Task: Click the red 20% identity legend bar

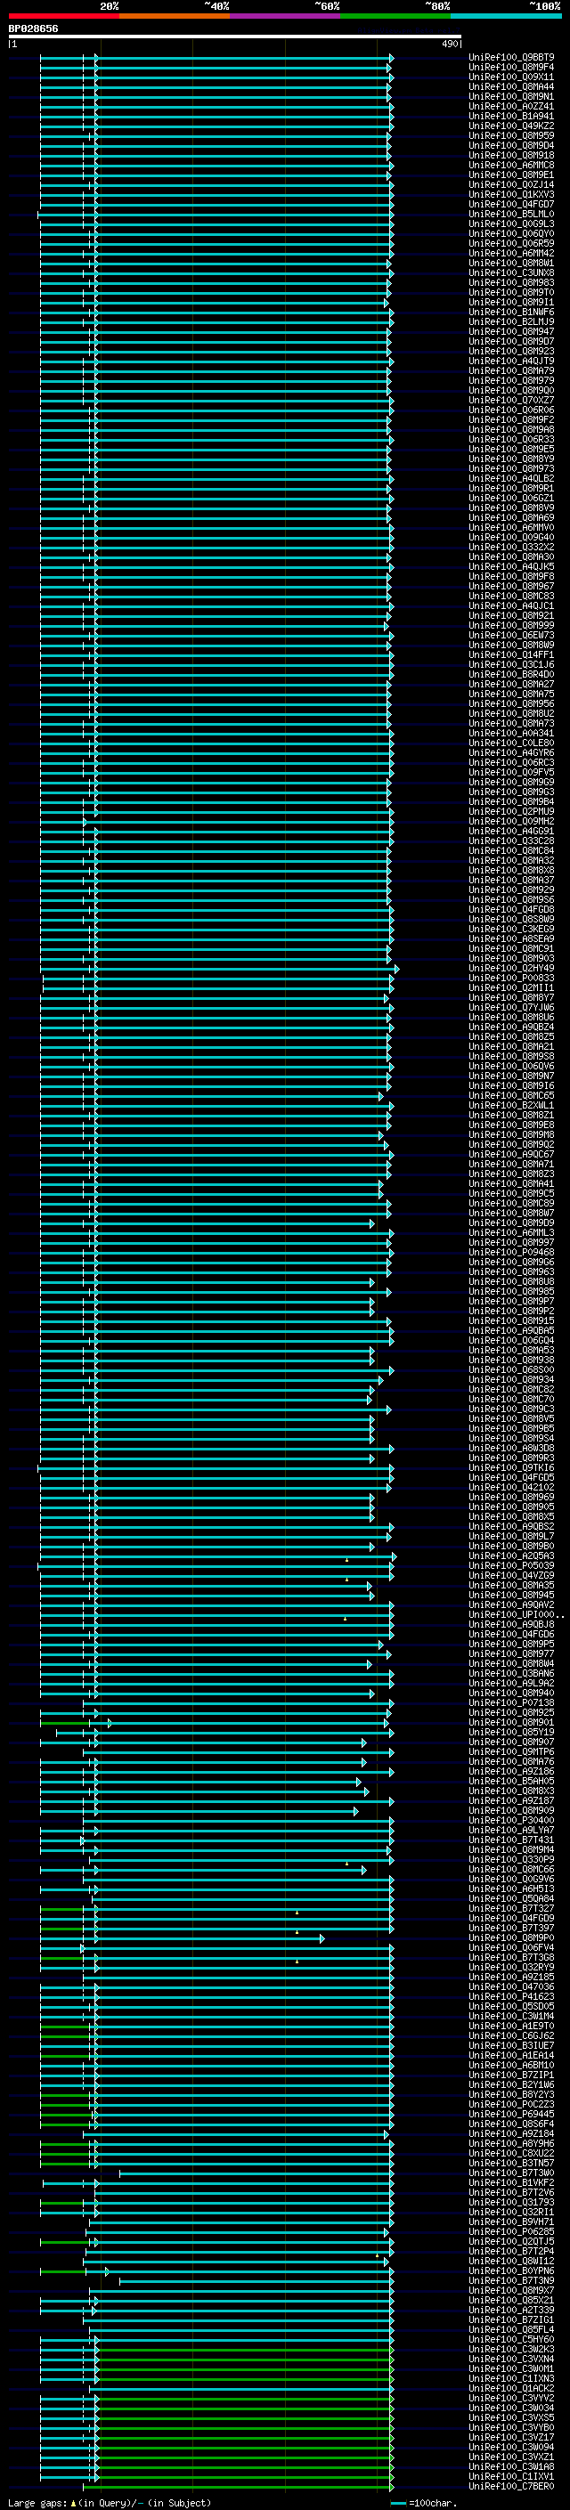Action: [63, 16]
